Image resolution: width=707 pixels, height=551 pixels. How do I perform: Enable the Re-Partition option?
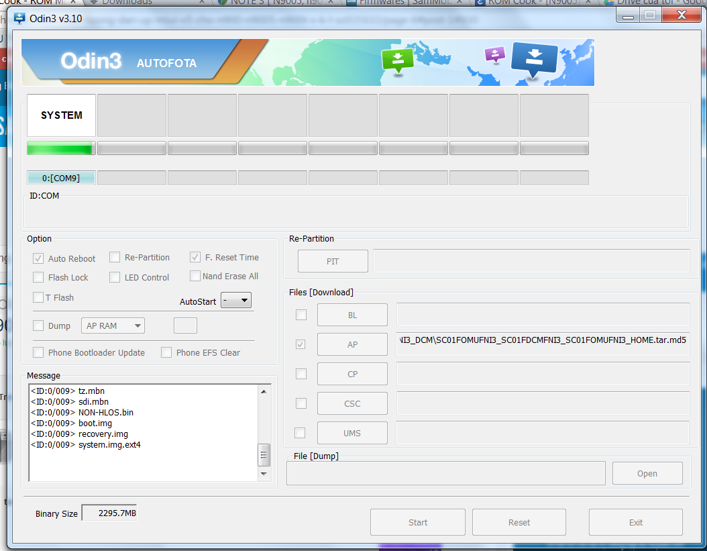pyautogui.click(x=115, y=257)
